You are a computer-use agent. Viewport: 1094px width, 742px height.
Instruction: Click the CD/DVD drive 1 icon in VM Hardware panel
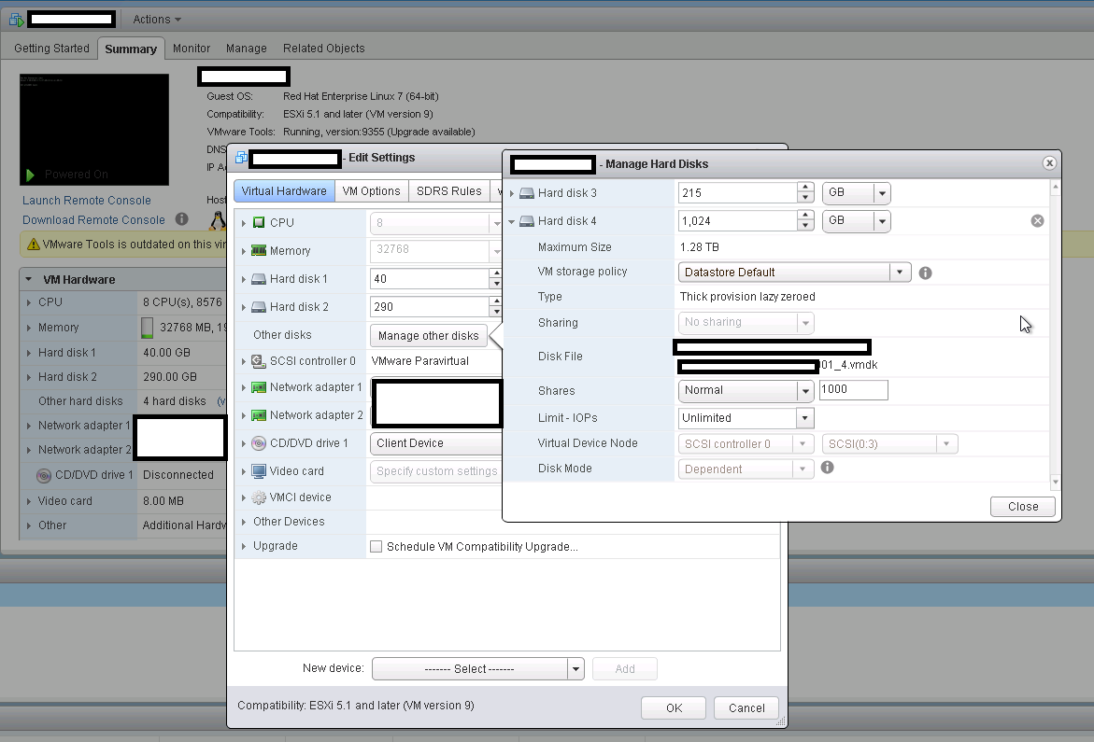coord(44,475)
